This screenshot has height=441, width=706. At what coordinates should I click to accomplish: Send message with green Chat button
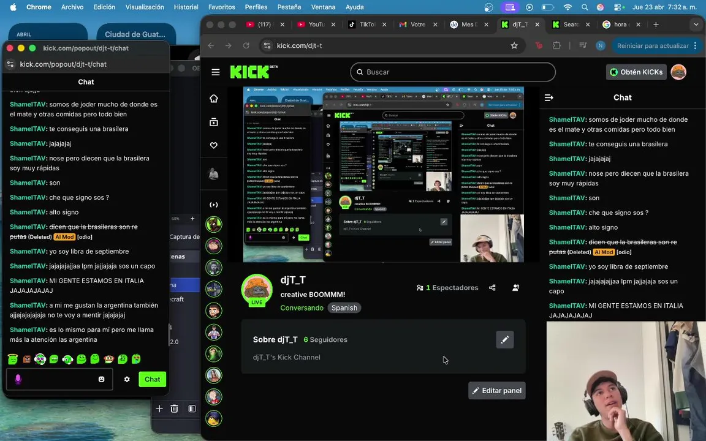pyautogui.click(x=152, y=379)
